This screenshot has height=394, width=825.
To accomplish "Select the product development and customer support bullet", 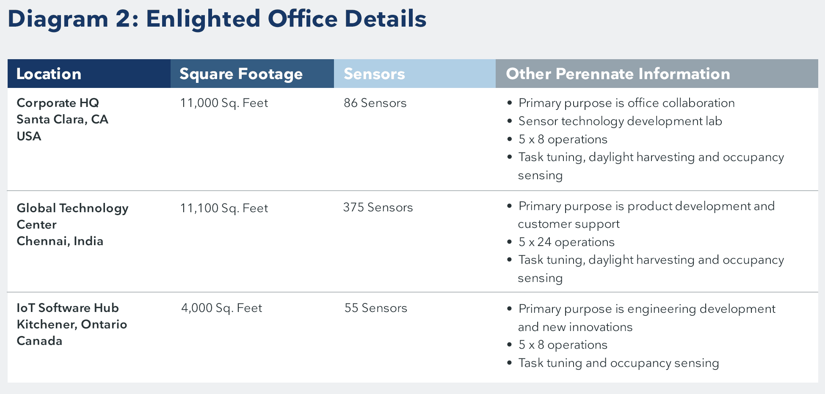I will pos(646,215).
